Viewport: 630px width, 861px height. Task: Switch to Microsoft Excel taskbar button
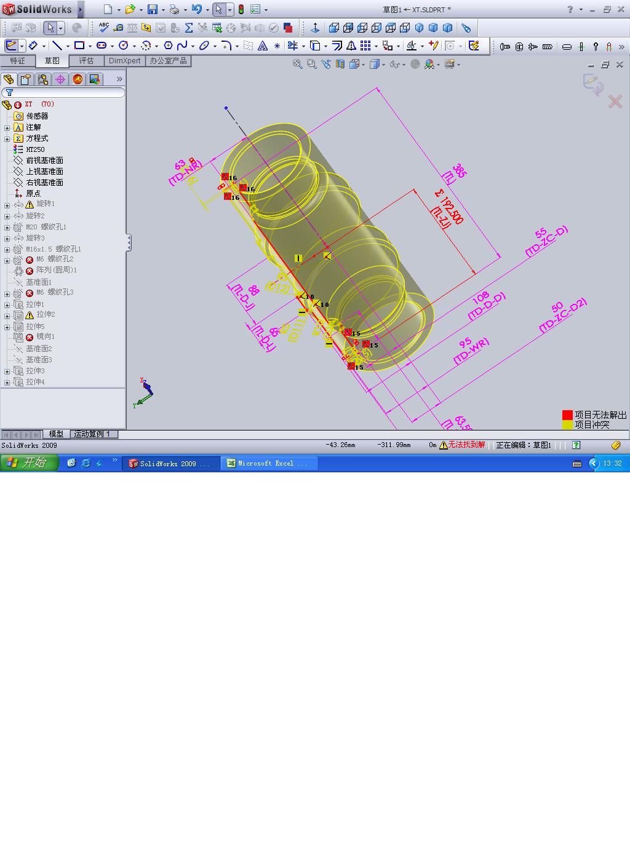(x=269, y=464)
